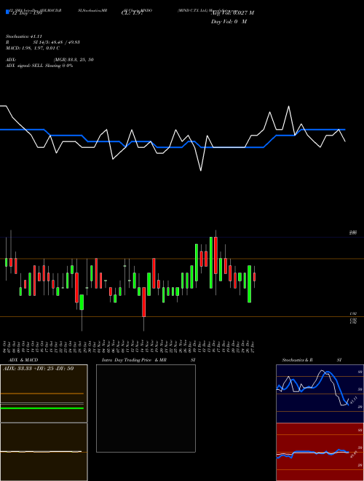Select 'ADX signal: SELL Slowing @ 0%' text

(39, 66)
